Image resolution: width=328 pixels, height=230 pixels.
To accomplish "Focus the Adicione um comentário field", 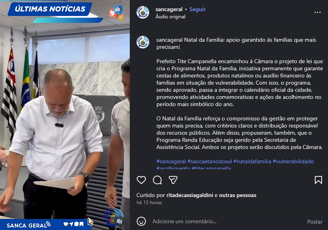I will (226, 221).
